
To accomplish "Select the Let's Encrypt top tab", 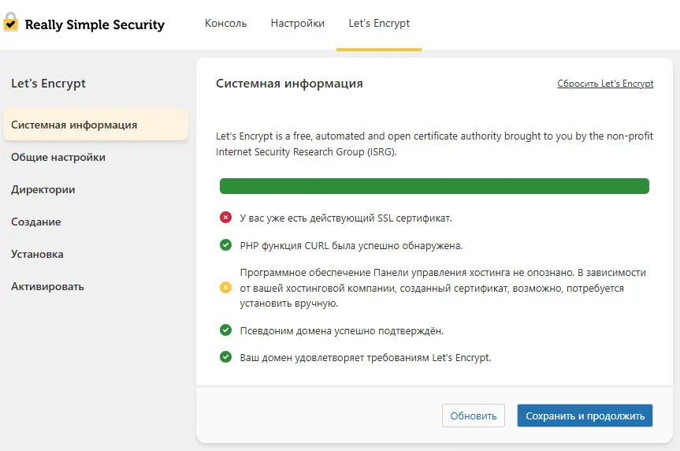I will click(379, 24).
